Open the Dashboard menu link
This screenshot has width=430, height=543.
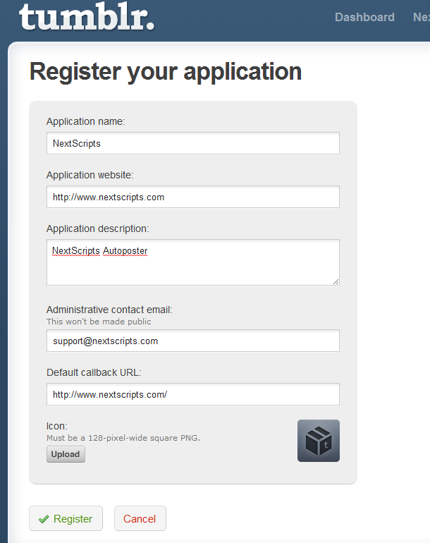(364, 17)
